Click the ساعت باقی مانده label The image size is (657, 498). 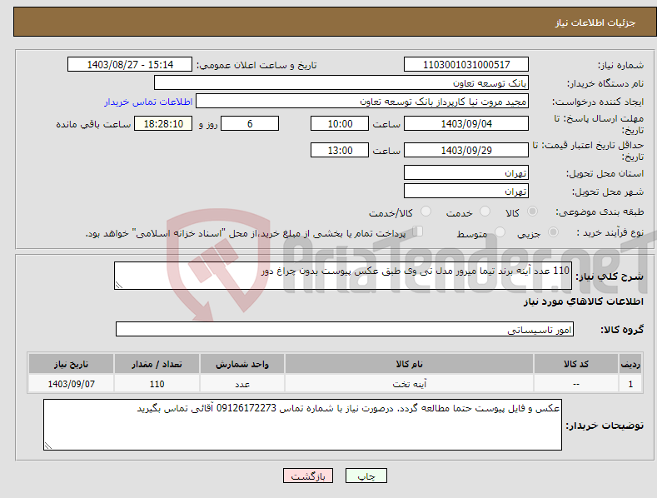[x=93, y=124]
